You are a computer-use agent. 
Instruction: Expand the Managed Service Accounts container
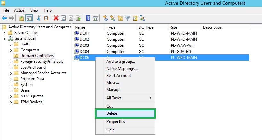11,73
